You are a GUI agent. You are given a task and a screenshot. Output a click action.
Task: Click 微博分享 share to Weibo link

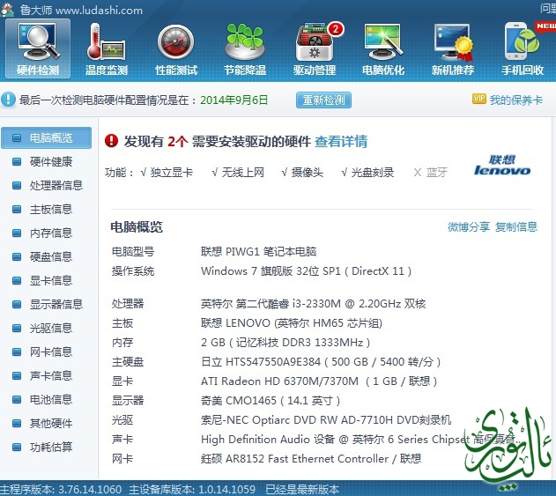tap(469, 226)
